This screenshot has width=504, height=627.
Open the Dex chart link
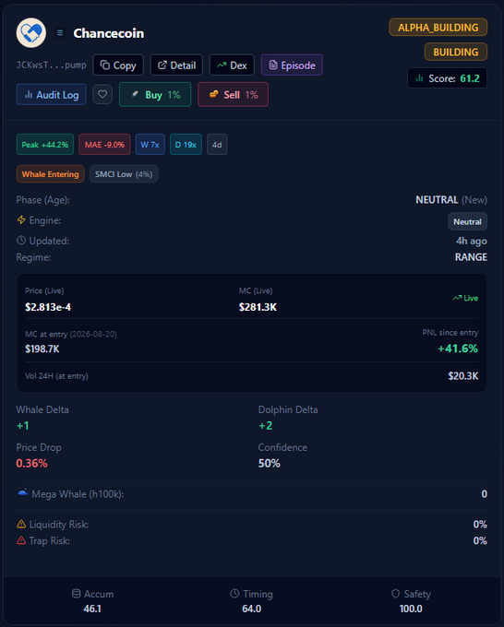pyautogui.click(x=232, y=65)
